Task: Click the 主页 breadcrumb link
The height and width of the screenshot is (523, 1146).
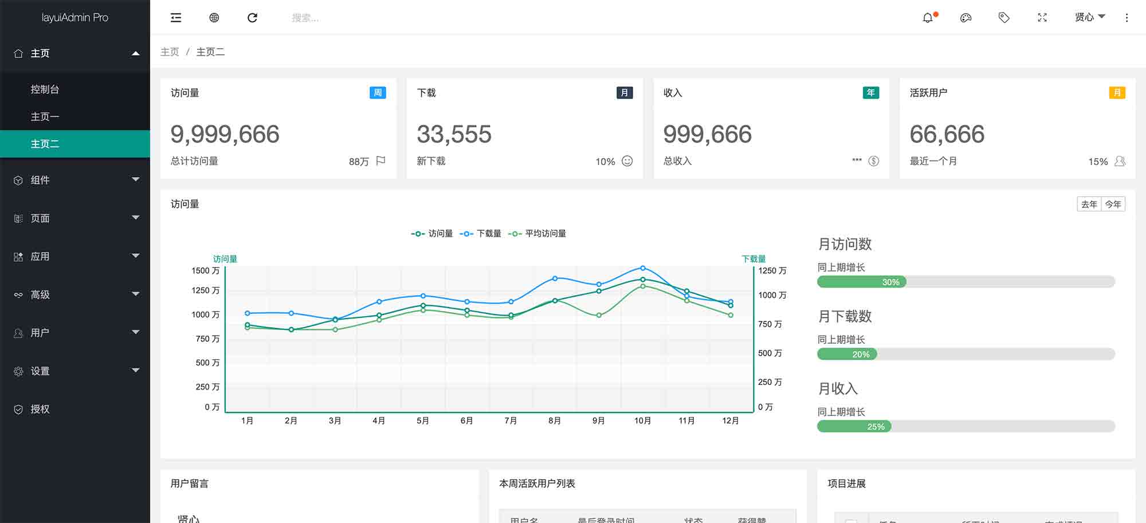Action: click(x=170, y=52)
